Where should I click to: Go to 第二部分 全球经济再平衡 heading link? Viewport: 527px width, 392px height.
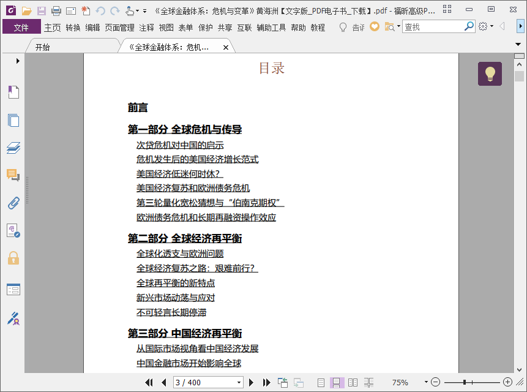184,238
